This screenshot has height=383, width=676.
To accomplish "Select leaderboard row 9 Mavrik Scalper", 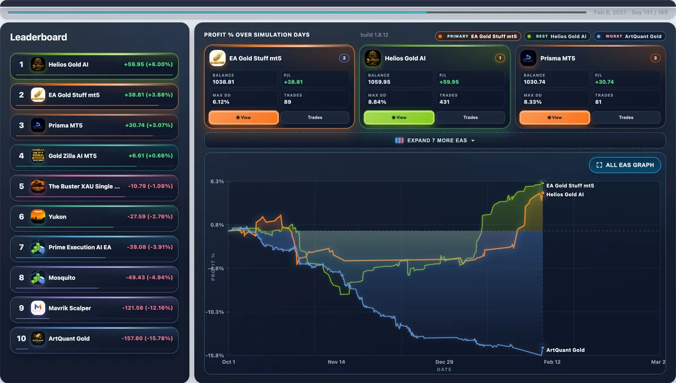I will [94, 310].
